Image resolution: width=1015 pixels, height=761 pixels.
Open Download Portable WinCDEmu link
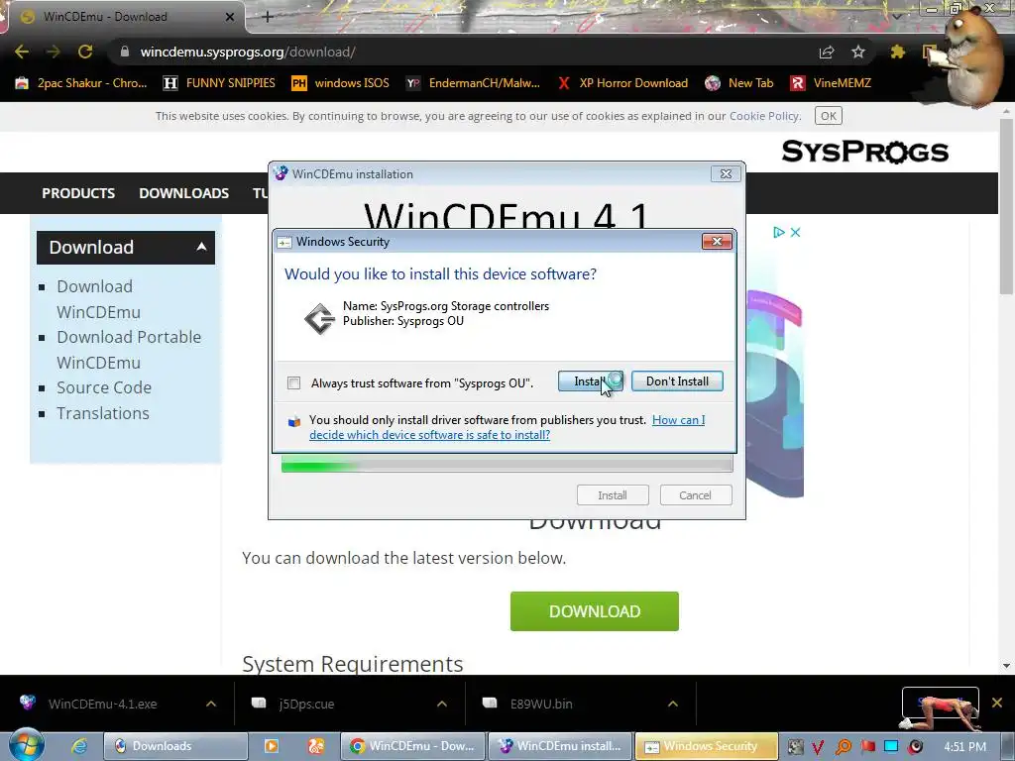[x=128, y=350]
